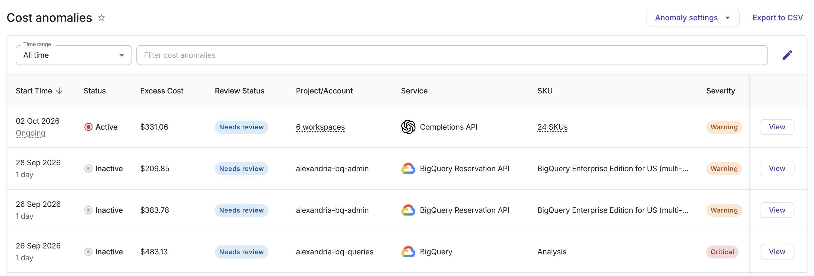The width and height of the screenshot is (814, 276).
Task: Click Inactive status dot in $383.78 row
Action: coord(88,210)
